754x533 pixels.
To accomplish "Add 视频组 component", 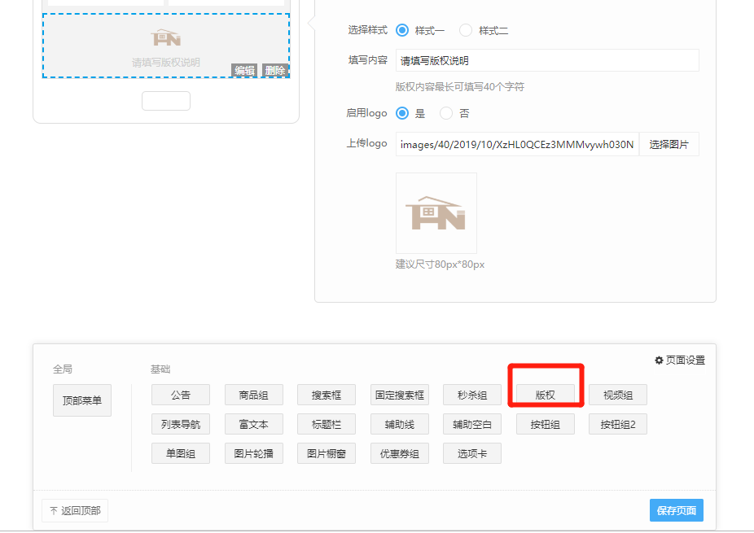I will pos(618,395).
